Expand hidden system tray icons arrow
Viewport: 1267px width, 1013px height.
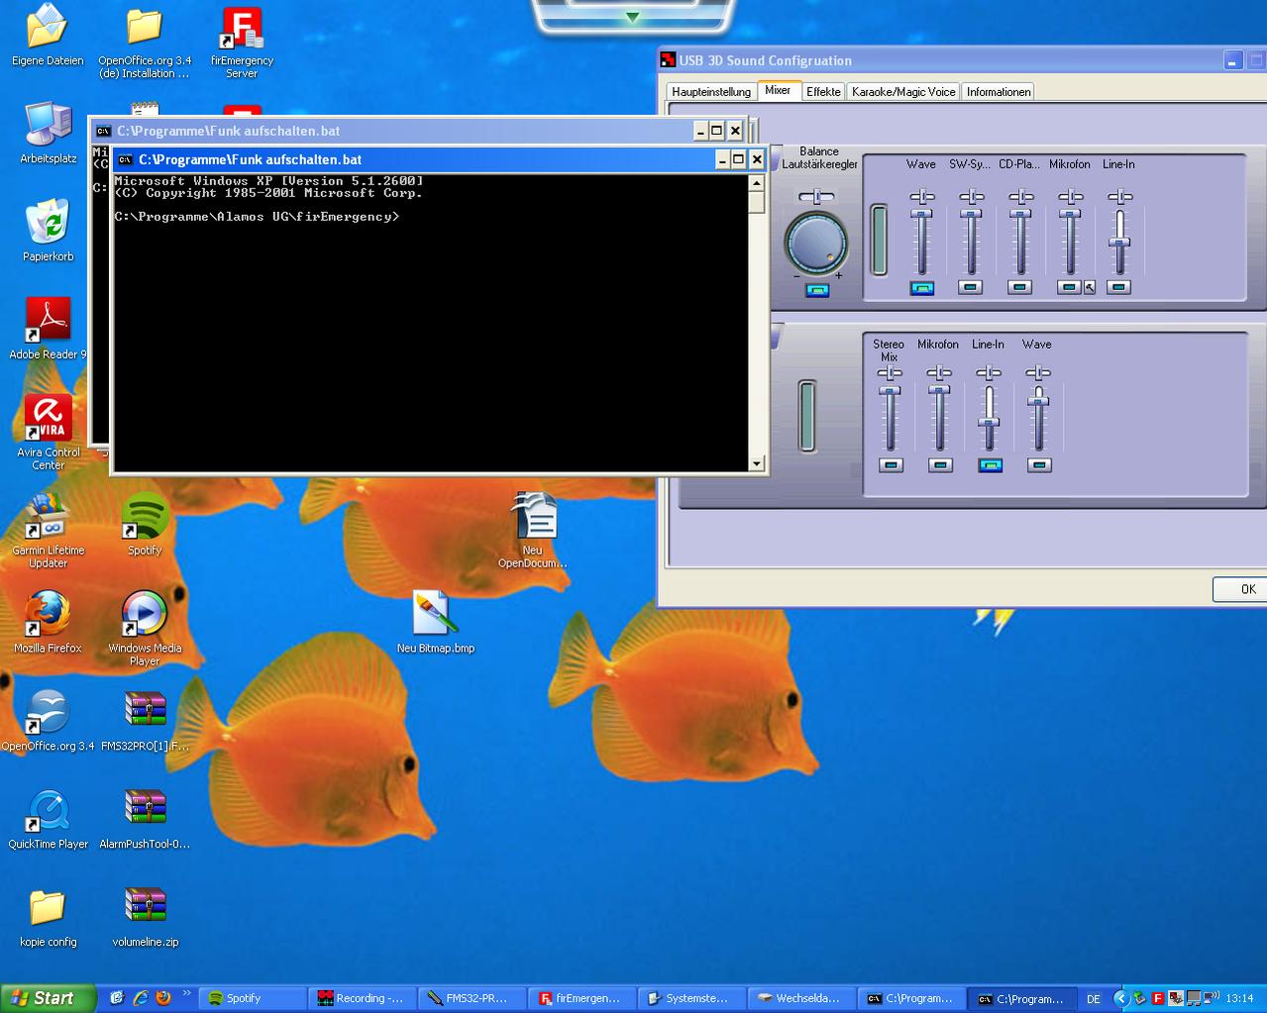[1120, 998]
